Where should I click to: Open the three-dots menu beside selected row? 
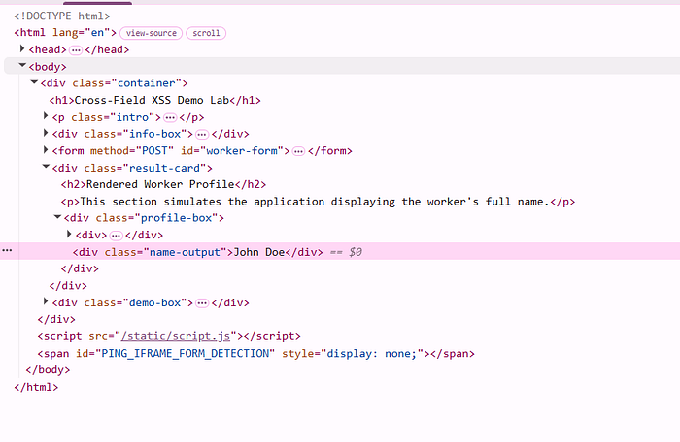(7, 251)
